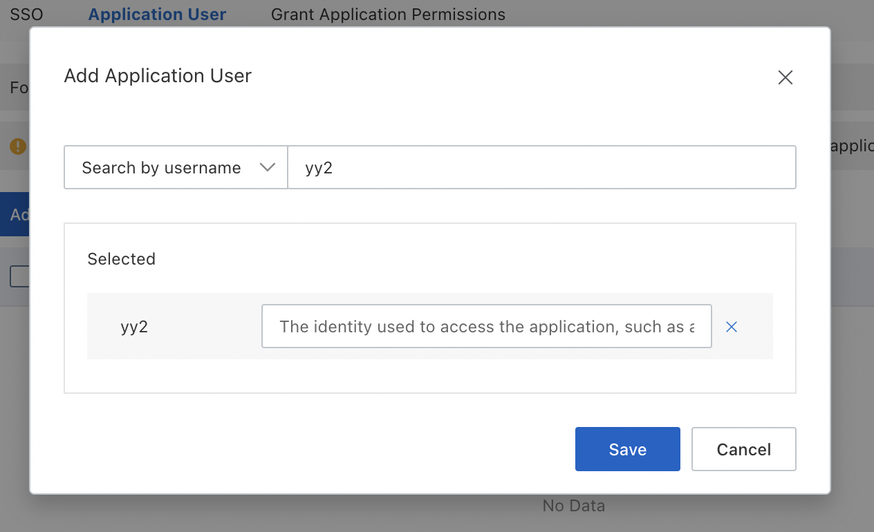Expand the search type chevron arrow
Viewport: 874px width, 532px height.
267,167
